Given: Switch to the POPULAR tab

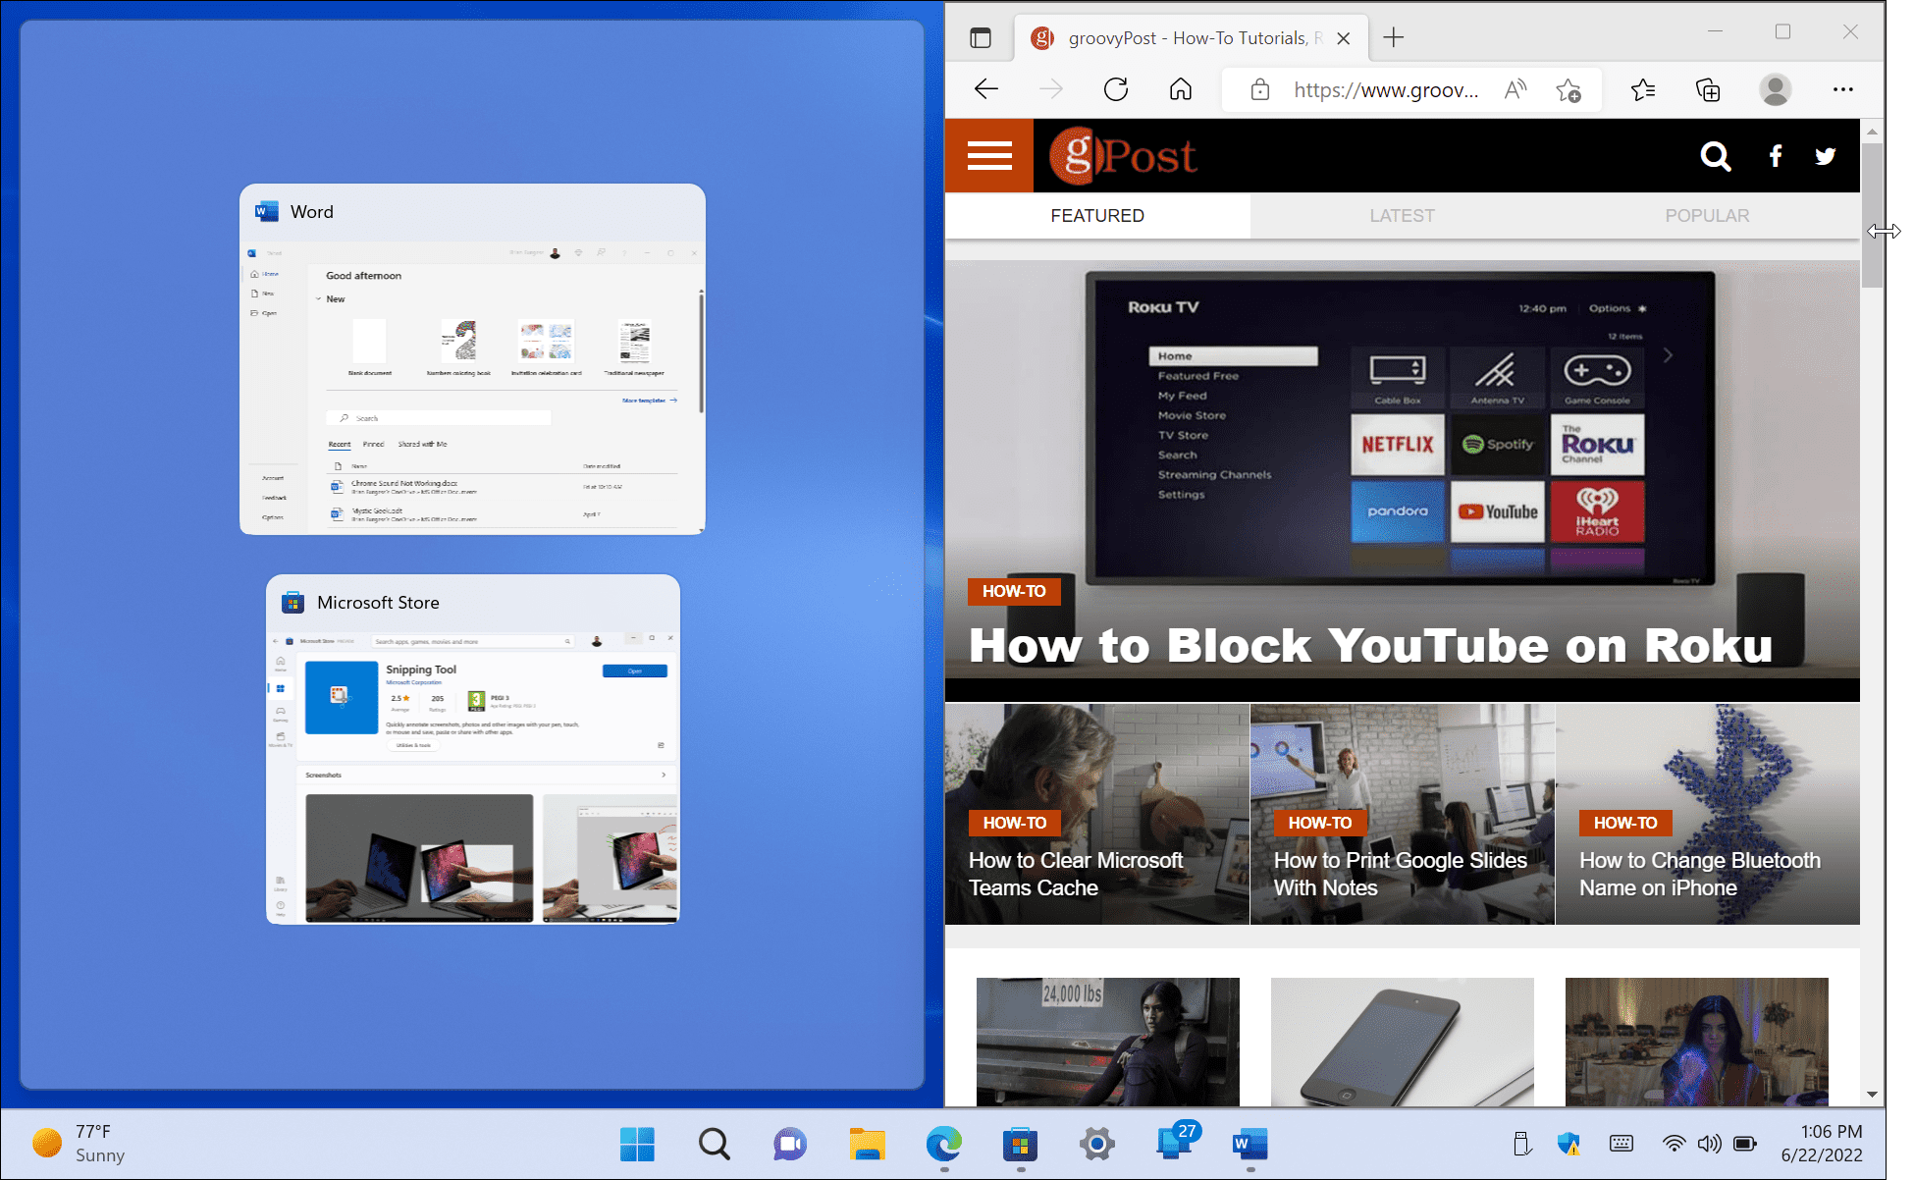Looking at the screenshot, I should tap(1707, 215).
